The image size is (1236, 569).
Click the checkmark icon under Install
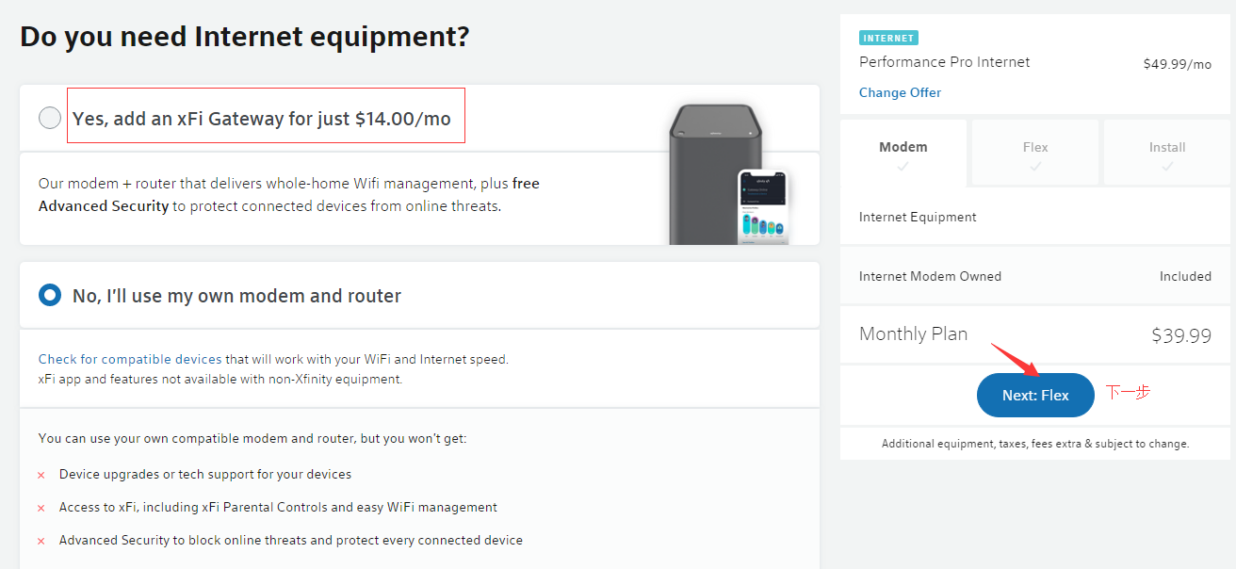[1166, 167]
